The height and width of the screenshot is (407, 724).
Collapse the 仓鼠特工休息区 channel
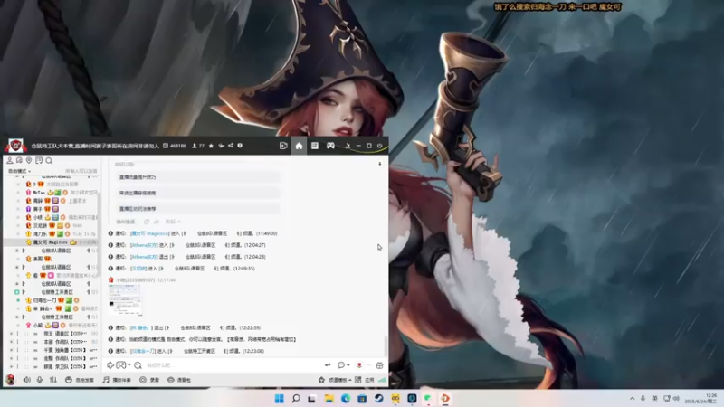[x=17, y=317]
